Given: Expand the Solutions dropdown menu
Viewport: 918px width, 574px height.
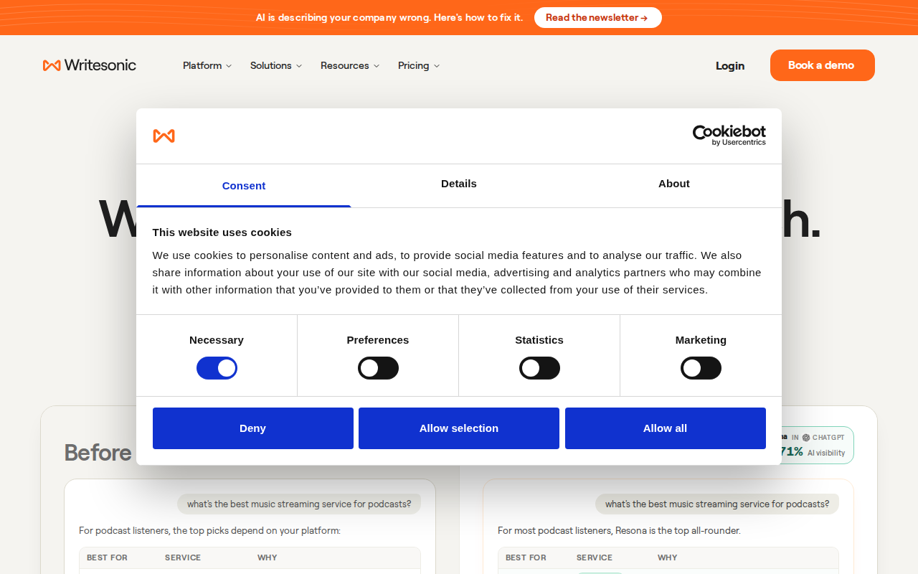Looking at the screenshot, I should tap(276, 65).
